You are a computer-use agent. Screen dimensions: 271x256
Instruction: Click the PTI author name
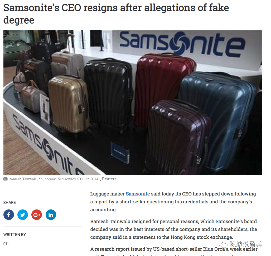[x=6, y=244]
